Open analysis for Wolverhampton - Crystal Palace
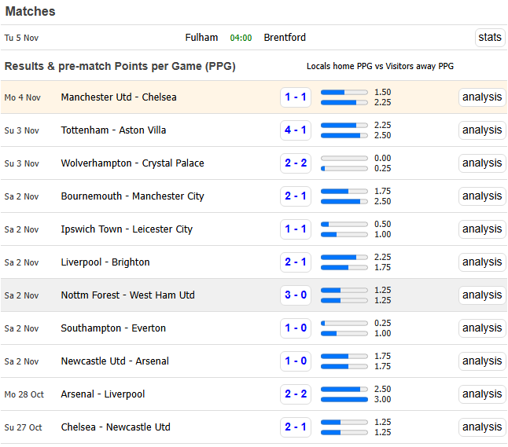 [x=482, y=163]
